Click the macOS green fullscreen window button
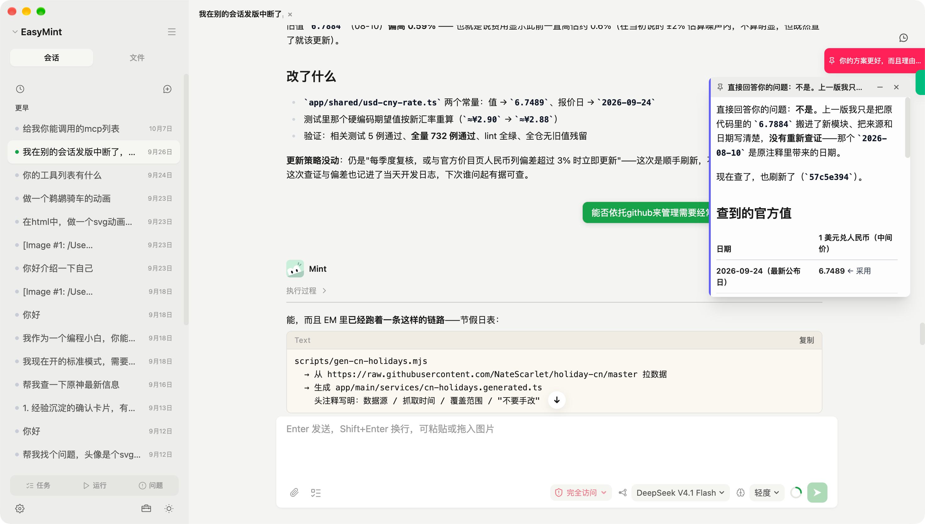925x524 pixels. (x=41, y=11)
